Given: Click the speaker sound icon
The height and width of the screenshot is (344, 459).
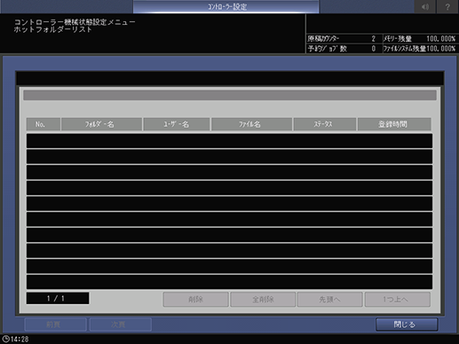Looking at the screenshot, I should pyautogui.click(x=425, y=6).
